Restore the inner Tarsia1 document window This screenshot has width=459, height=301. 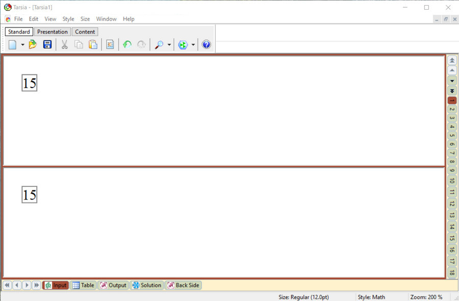click(446, 19)
